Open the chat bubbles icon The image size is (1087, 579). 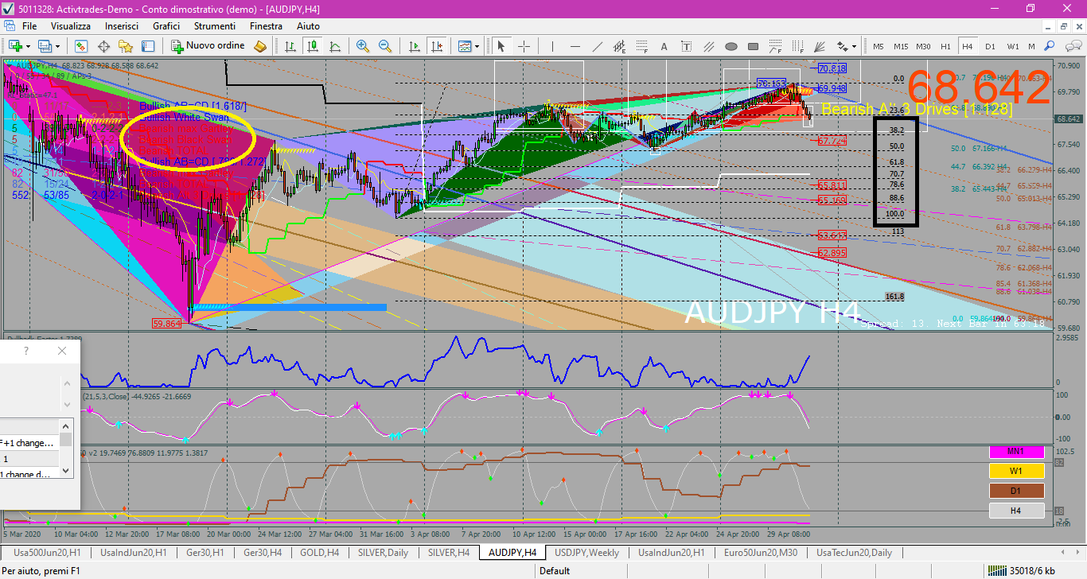pyautogui.click(x=1073, y=46)
